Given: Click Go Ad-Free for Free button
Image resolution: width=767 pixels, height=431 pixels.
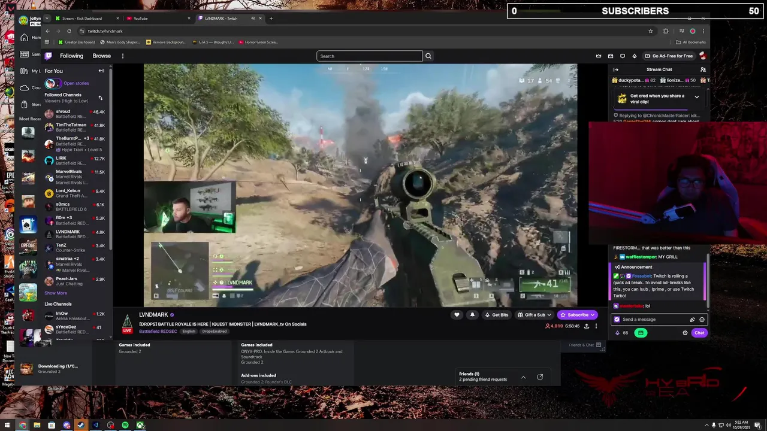Looking at the screenshot, I should [669, 56].
